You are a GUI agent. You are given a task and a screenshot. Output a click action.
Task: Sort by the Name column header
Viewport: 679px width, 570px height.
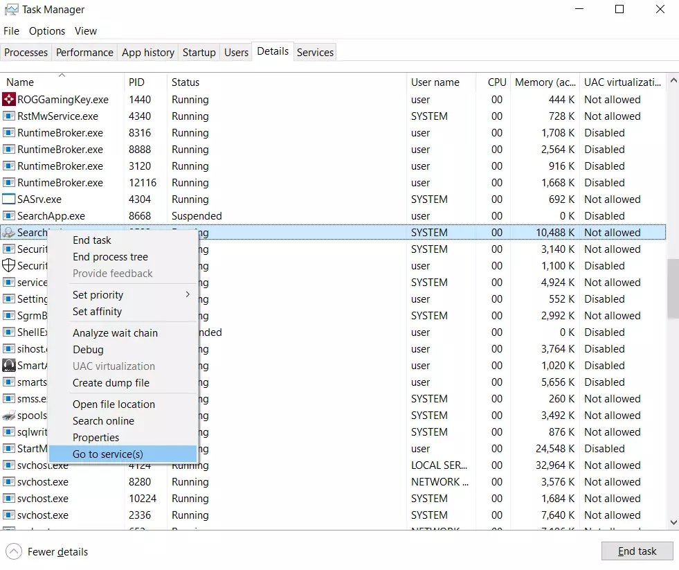pos(62,82)
